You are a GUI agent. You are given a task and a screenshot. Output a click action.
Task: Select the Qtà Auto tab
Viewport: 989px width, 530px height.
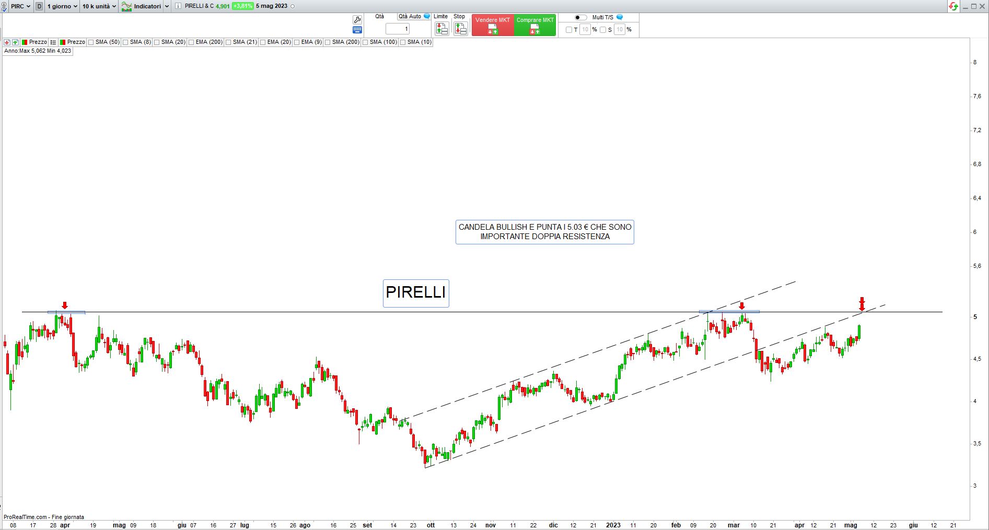410,17
